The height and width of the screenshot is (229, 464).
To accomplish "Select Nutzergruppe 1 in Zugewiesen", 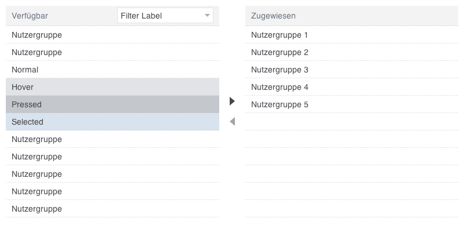I will coord(351,35).
